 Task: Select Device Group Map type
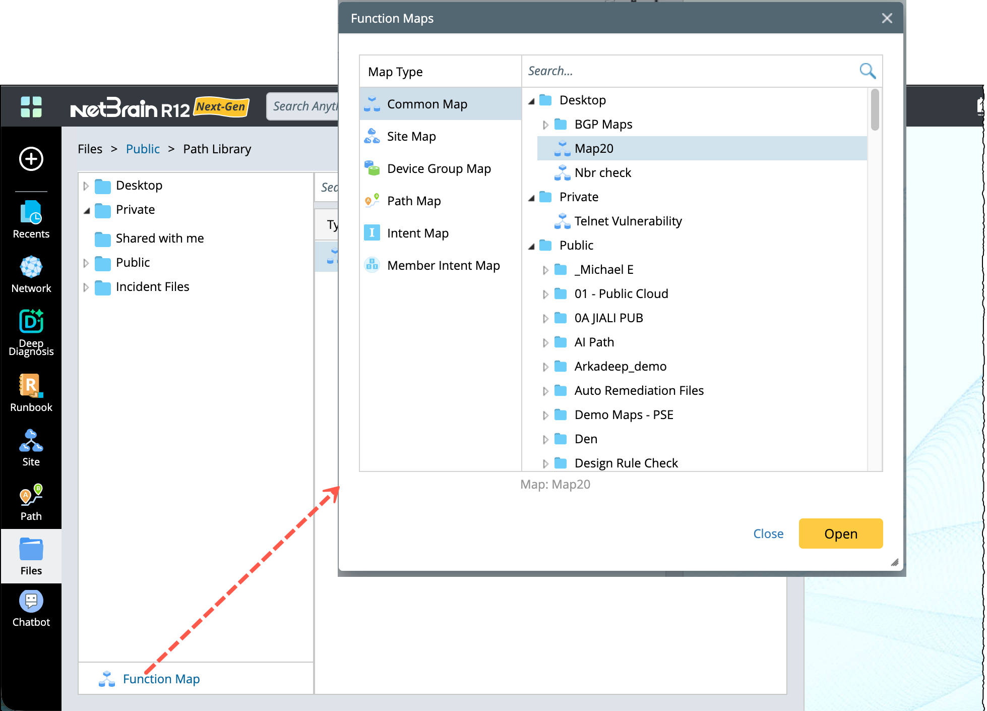point(439,169)
